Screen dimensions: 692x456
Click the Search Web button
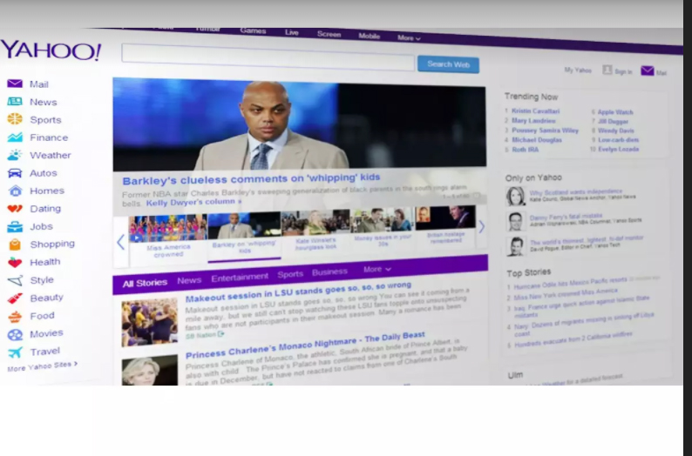pos(448,64)
